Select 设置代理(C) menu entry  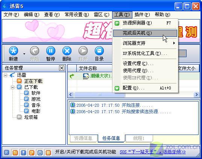point(145,64)
